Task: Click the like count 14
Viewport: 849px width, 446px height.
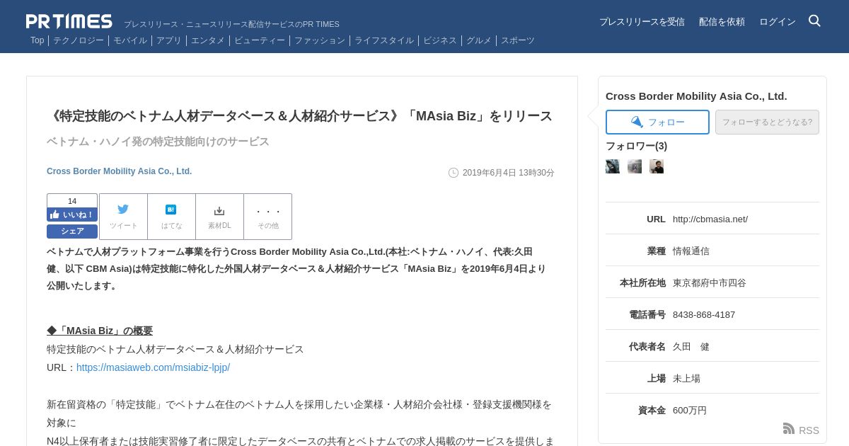Action: (72, 201)
